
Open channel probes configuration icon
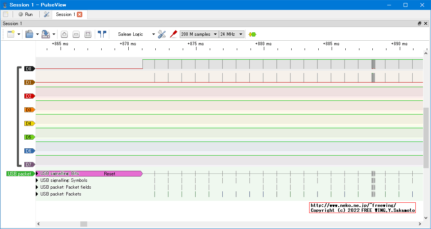click(174, 34)
